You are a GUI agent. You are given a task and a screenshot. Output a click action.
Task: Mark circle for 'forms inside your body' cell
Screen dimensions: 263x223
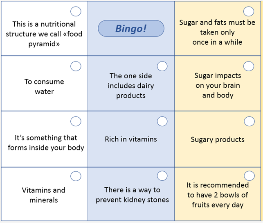coord(76,121)
